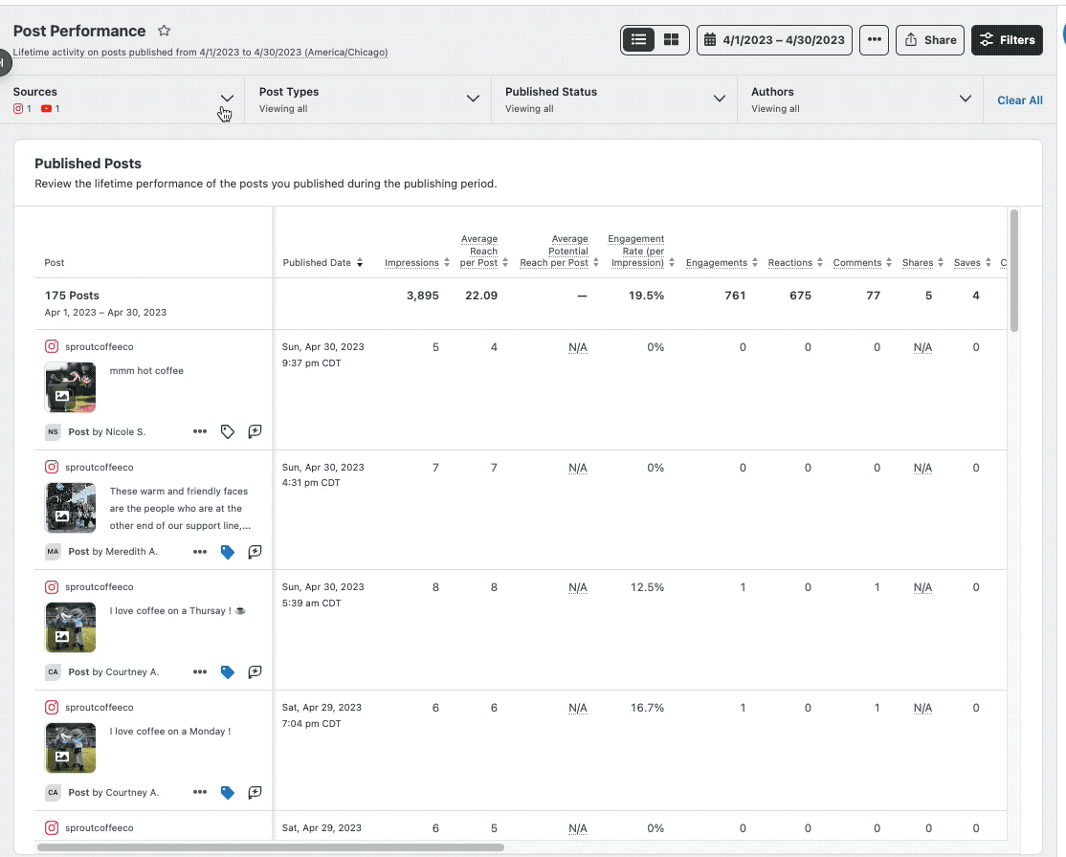The width and height of the screenshot is (1066, 857).
Task: Sort table by Published Date
Action: click(360, 263)
